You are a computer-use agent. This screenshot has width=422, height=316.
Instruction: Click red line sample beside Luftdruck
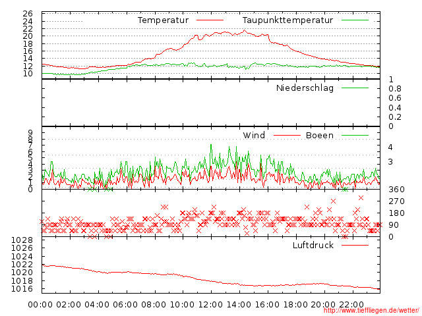click(355, 245)
